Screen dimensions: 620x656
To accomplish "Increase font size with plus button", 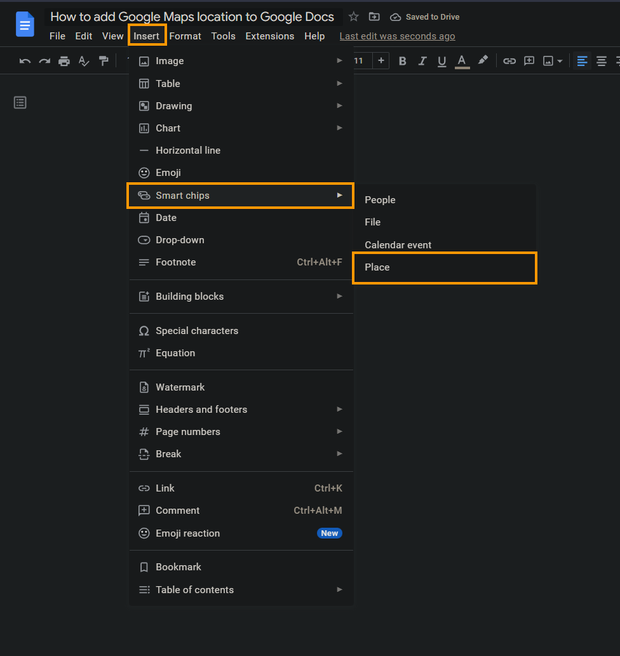I will click(381, 61).
